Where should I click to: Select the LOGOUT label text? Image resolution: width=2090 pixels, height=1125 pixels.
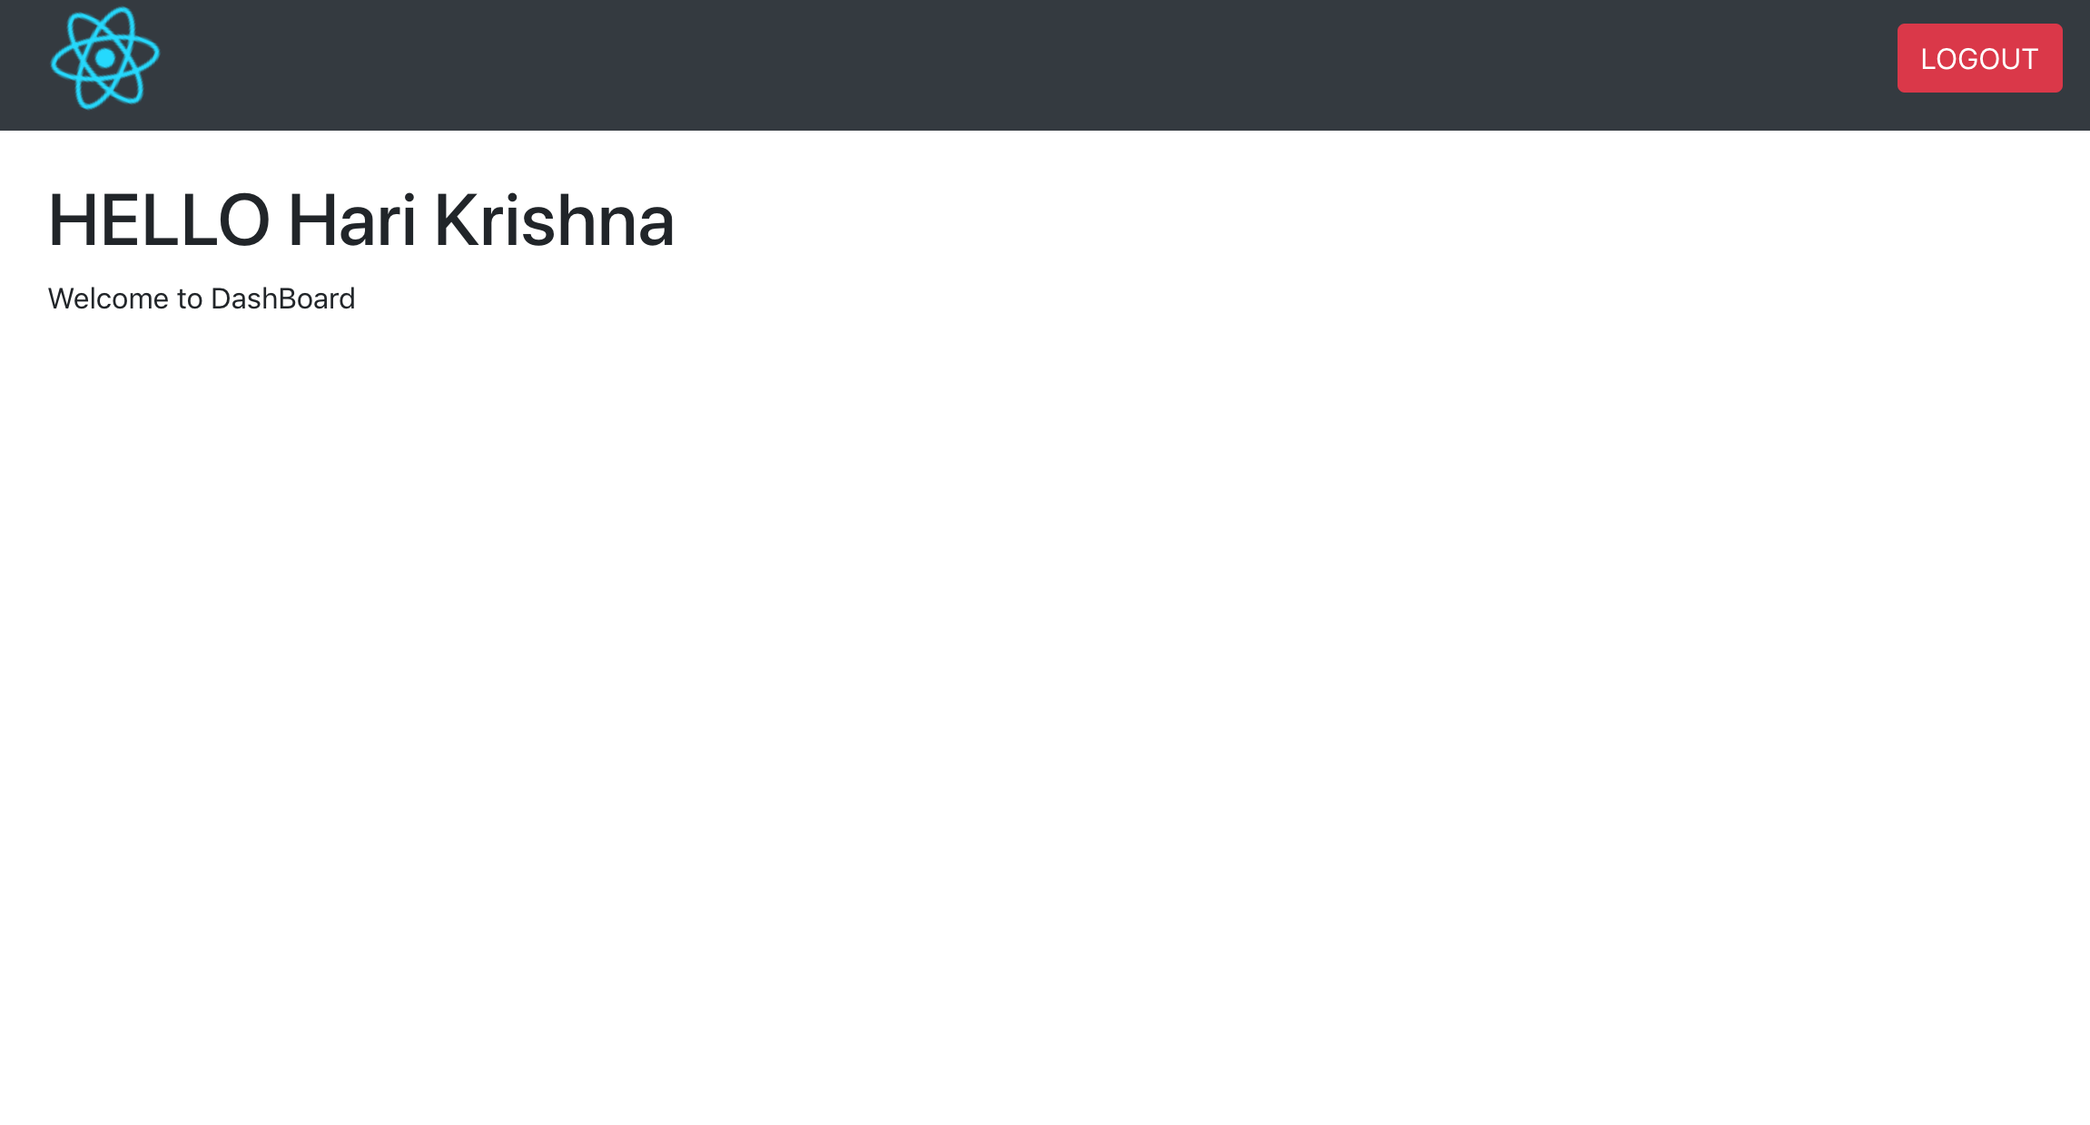point(1979,59)
